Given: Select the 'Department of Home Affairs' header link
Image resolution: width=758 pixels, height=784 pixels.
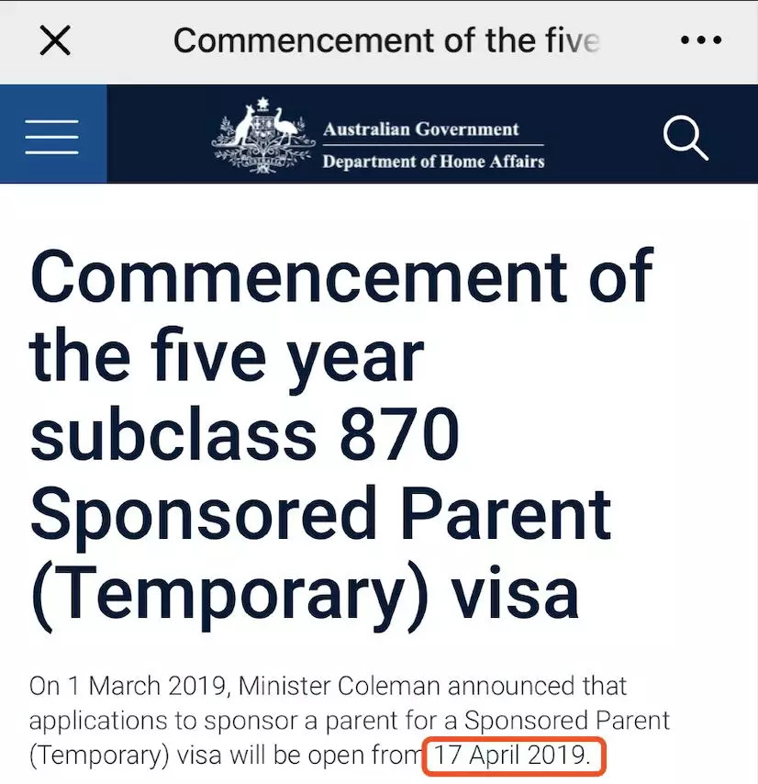Looking at the screenshot, I should tap(433, 162).
